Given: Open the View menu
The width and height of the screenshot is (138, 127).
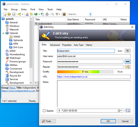Looking at the screenshot, I should [41, 9].
